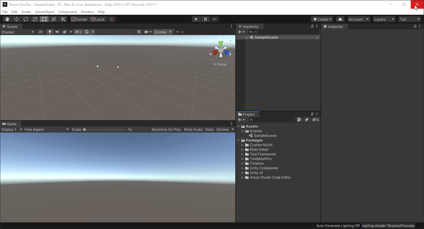
Task: Open Scene Gizmos dropdown arrow
Action: tap(170, 32)
